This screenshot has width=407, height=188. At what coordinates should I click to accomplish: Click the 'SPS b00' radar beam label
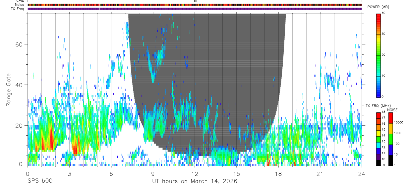click(40, 181)
